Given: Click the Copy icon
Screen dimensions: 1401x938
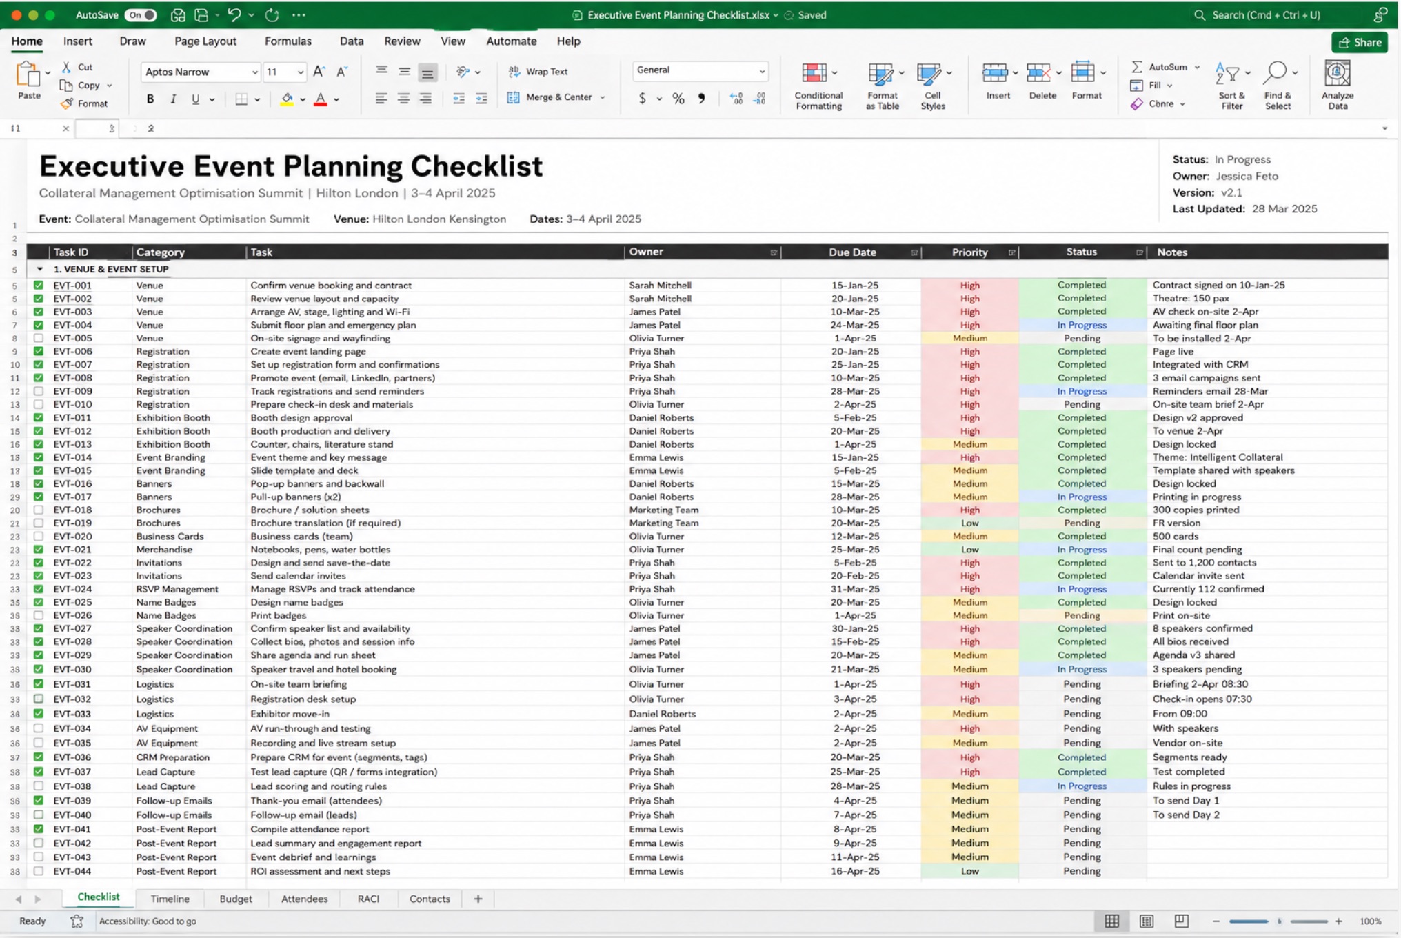Looking at the screenshot, I should [x=66, y=86].
